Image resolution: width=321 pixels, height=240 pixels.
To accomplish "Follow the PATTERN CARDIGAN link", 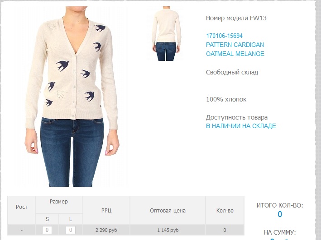I will click(235, 45).
